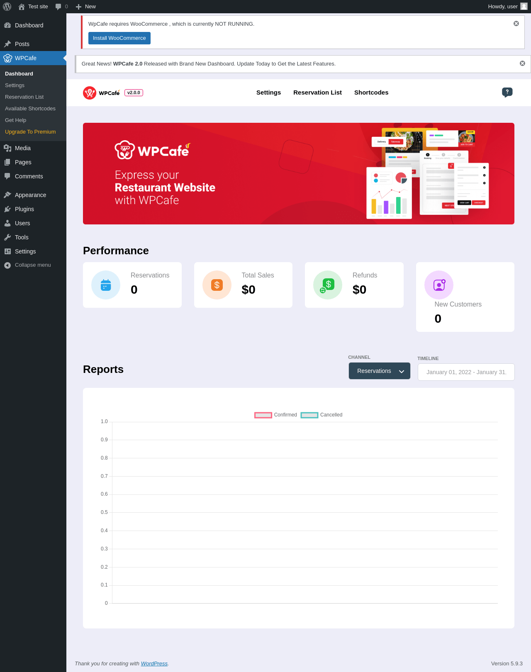
Task: Click Howdy, user account text
Action: (503, 7)
